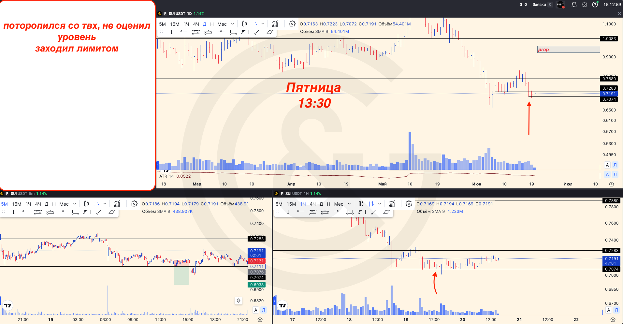
Task: Select Н timeframe on 1H chart
Action: (328, 204)
